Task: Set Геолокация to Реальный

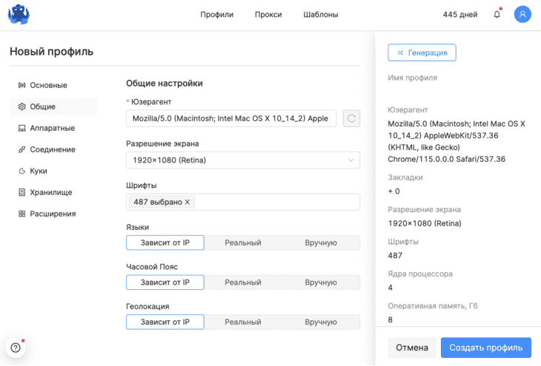Action: [x=243, y=322]
